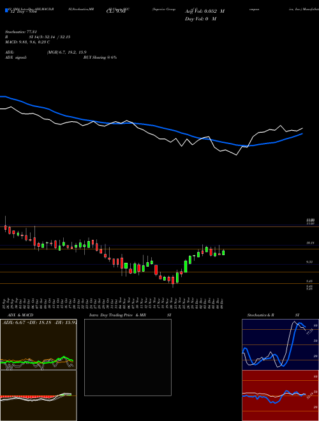This screenshot has height=421, width=319.
Task: Click the '(MGR) 6.7, 18.2, 15.9' ADX values
Action: click(x=66, y=52)
